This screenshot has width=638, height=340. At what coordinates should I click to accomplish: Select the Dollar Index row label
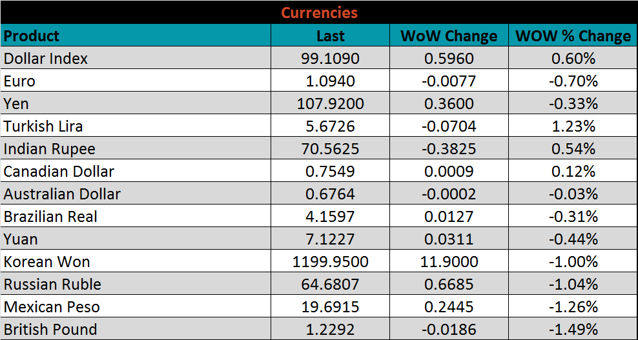tap(46, 59)
